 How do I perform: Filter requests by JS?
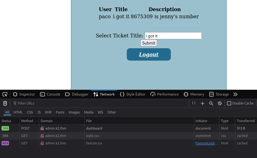coord(39,112)
